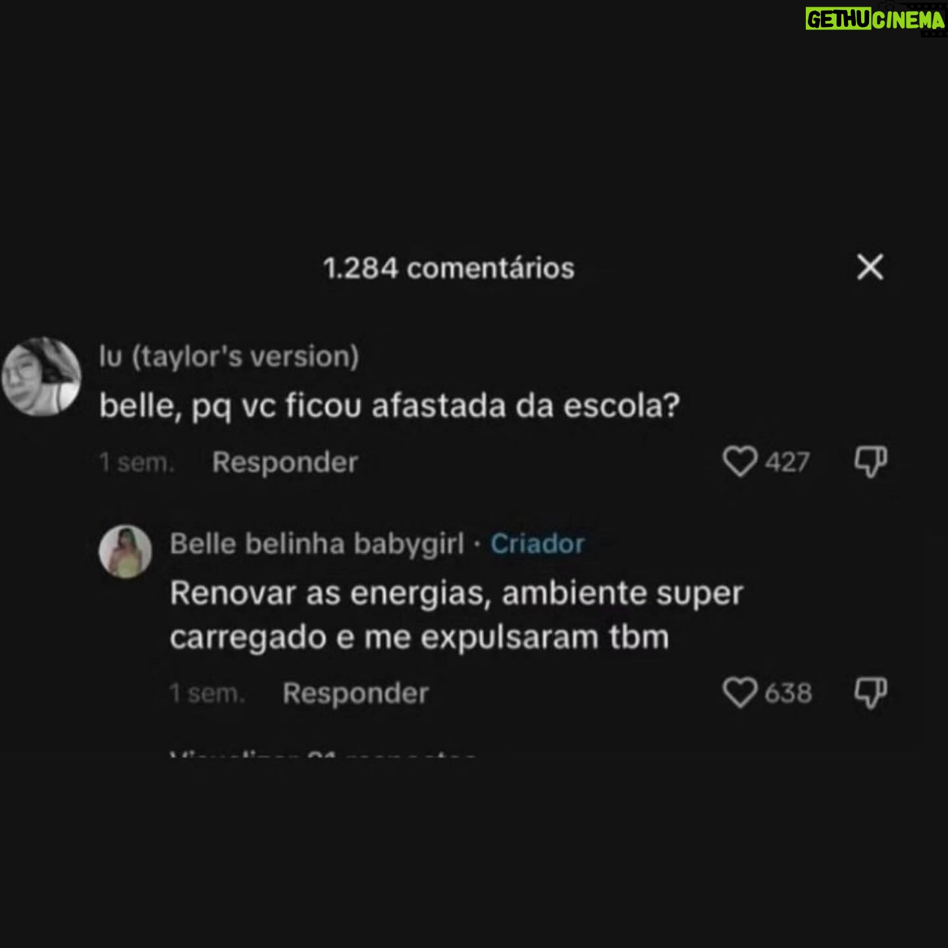Open the lu (taylor's version) username
This screenshot has height=948, width=948.
(229, 356)
